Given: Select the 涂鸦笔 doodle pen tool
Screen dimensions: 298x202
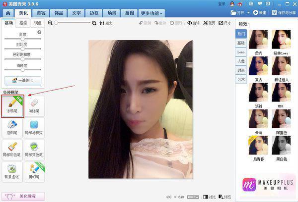Looking at the screenshot, I should point(13,105).
